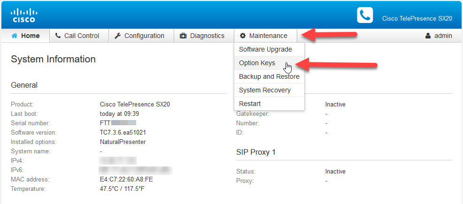The height and width of the screenshot is (204, 463).
Task: Click the medkit icon beside Diagnostics
Action: pyautogui.click(x=183, y=36)
